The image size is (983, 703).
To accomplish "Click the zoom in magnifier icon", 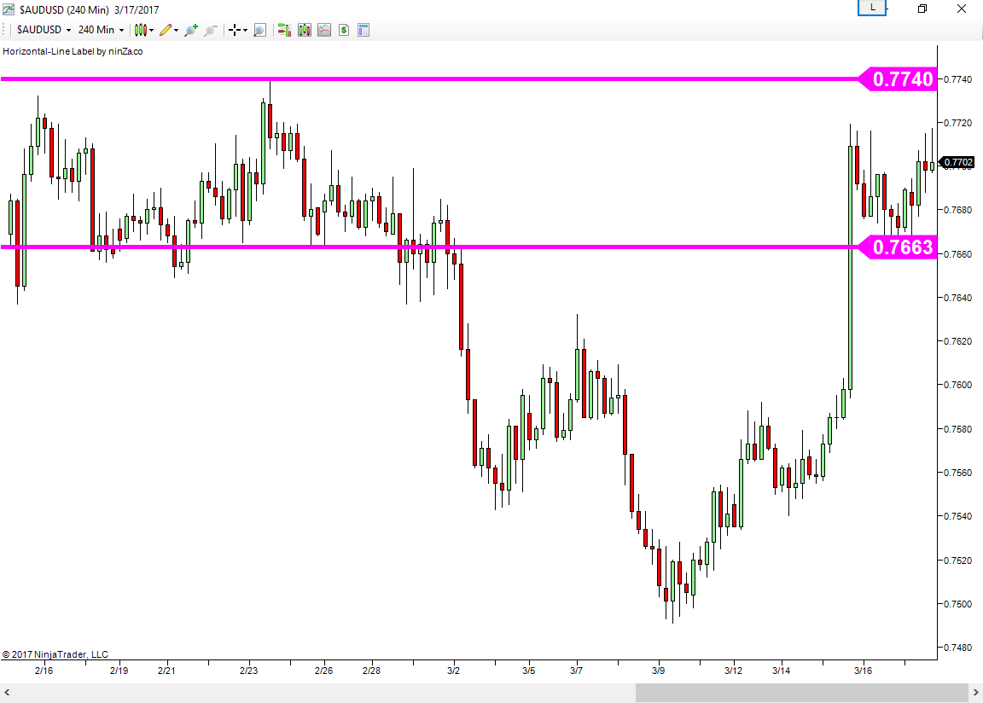I will tap(190, 30).
